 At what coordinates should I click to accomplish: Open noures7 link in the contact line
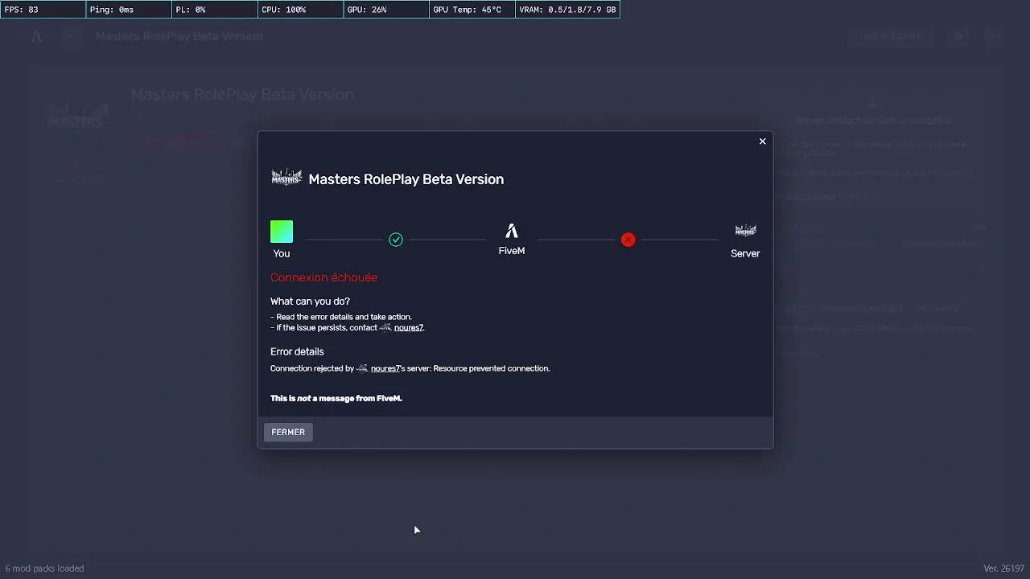409,328
